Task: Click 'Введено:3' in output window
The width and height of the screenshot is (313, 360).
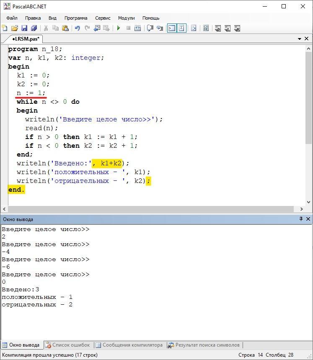Action: click(x=21, y=289)
